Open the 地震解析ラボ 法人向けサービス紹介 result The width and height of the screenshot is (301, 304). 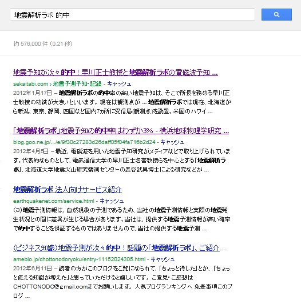click(68, 190)
